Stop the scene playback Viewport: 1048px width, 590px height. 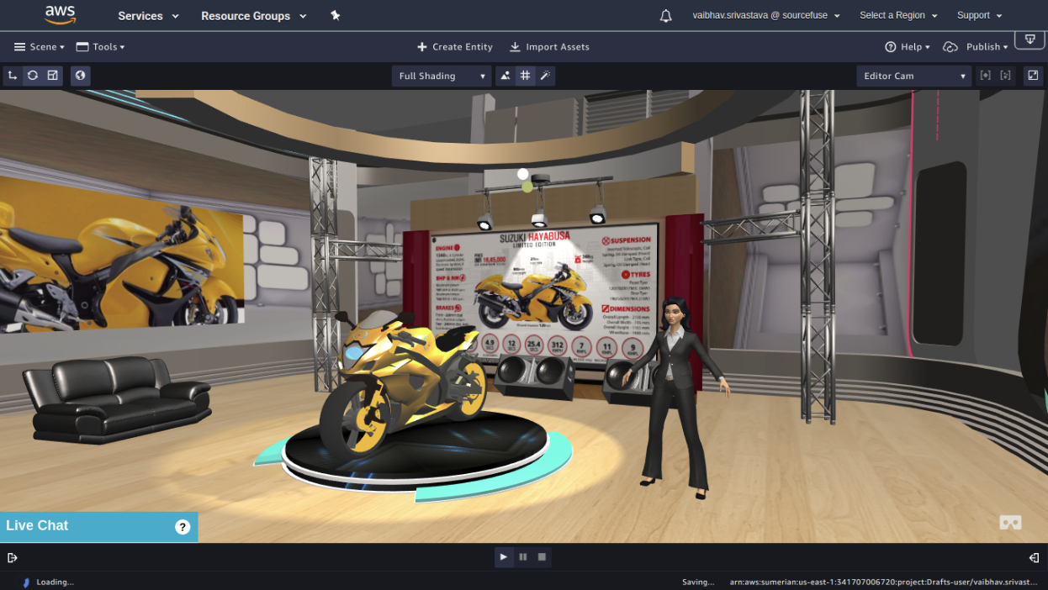[x=543, y=556]
